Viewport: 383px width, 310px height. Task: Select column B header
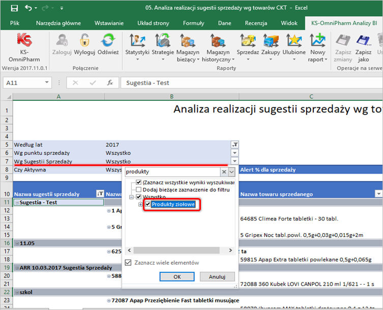click(172, 97)
